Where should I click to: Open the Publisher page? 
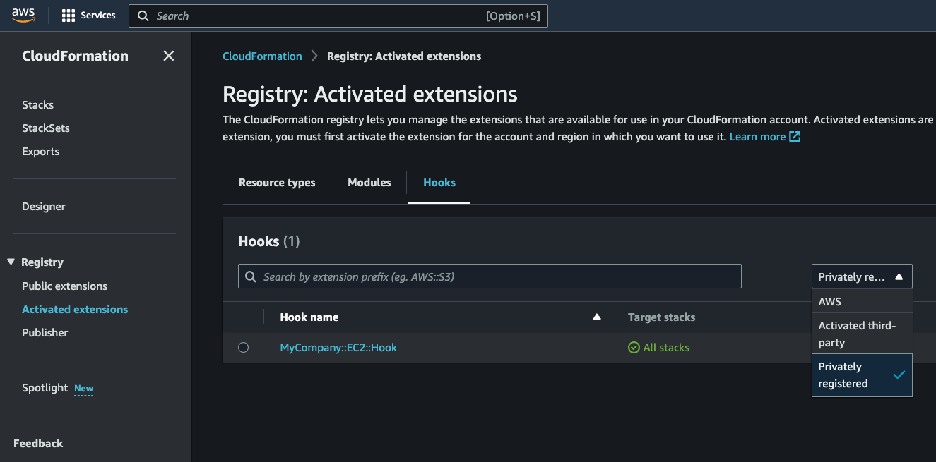[x=45, y=332]
